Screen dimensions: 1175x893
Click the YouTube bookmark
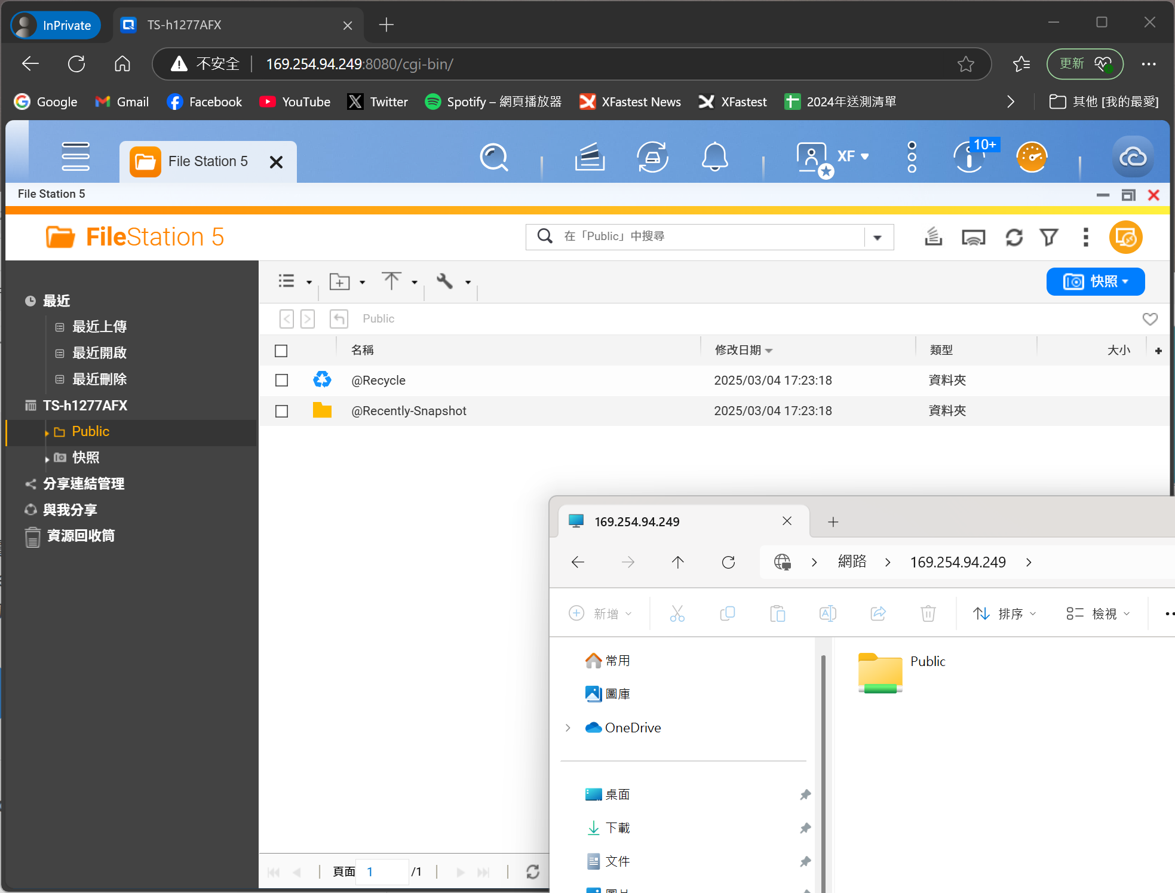click(x=294, y=102)
